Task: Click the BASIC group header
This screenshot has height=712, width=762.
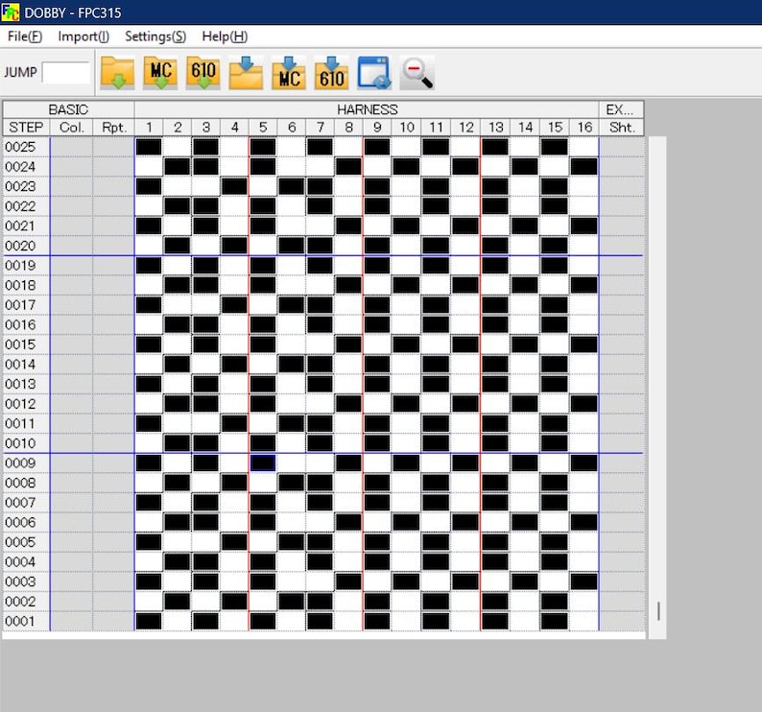Action: [68, 109]
